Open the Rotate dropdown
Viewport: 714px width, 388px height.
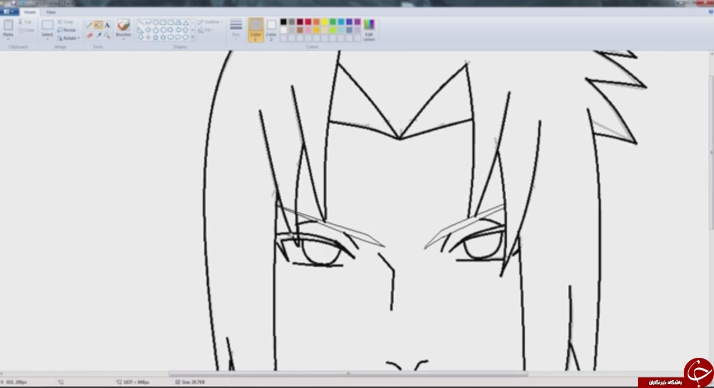coord(68,38)
